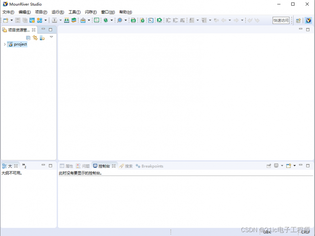Viewport: 315px width, 236px height.
Task: Open the 项目(P) menu
Action: (41, 12)
